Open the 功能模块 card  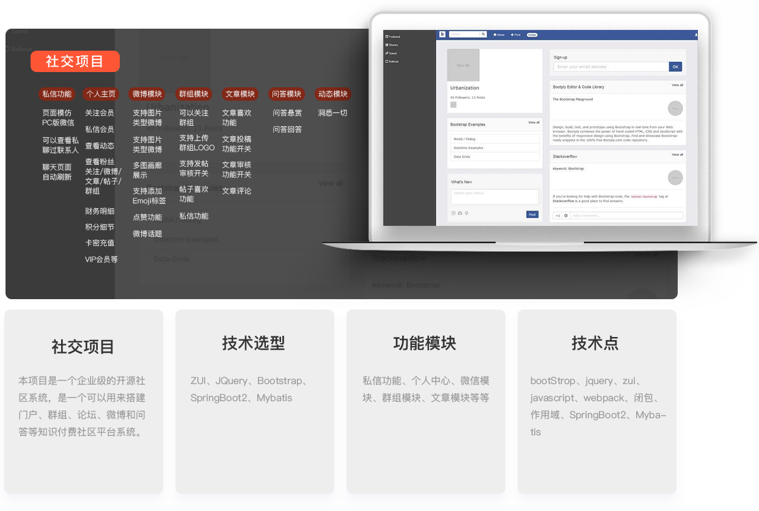click(426, 402)
